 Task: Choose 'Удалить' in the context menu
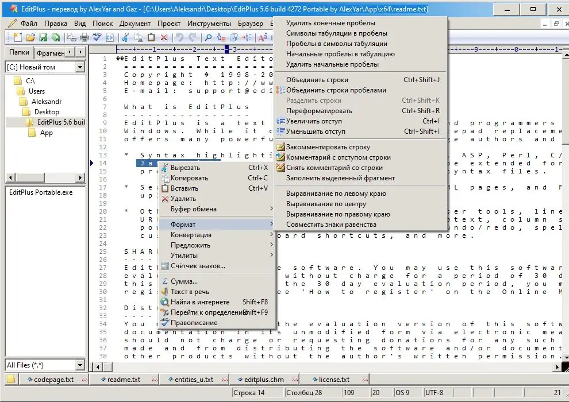[x=216, y=199]
